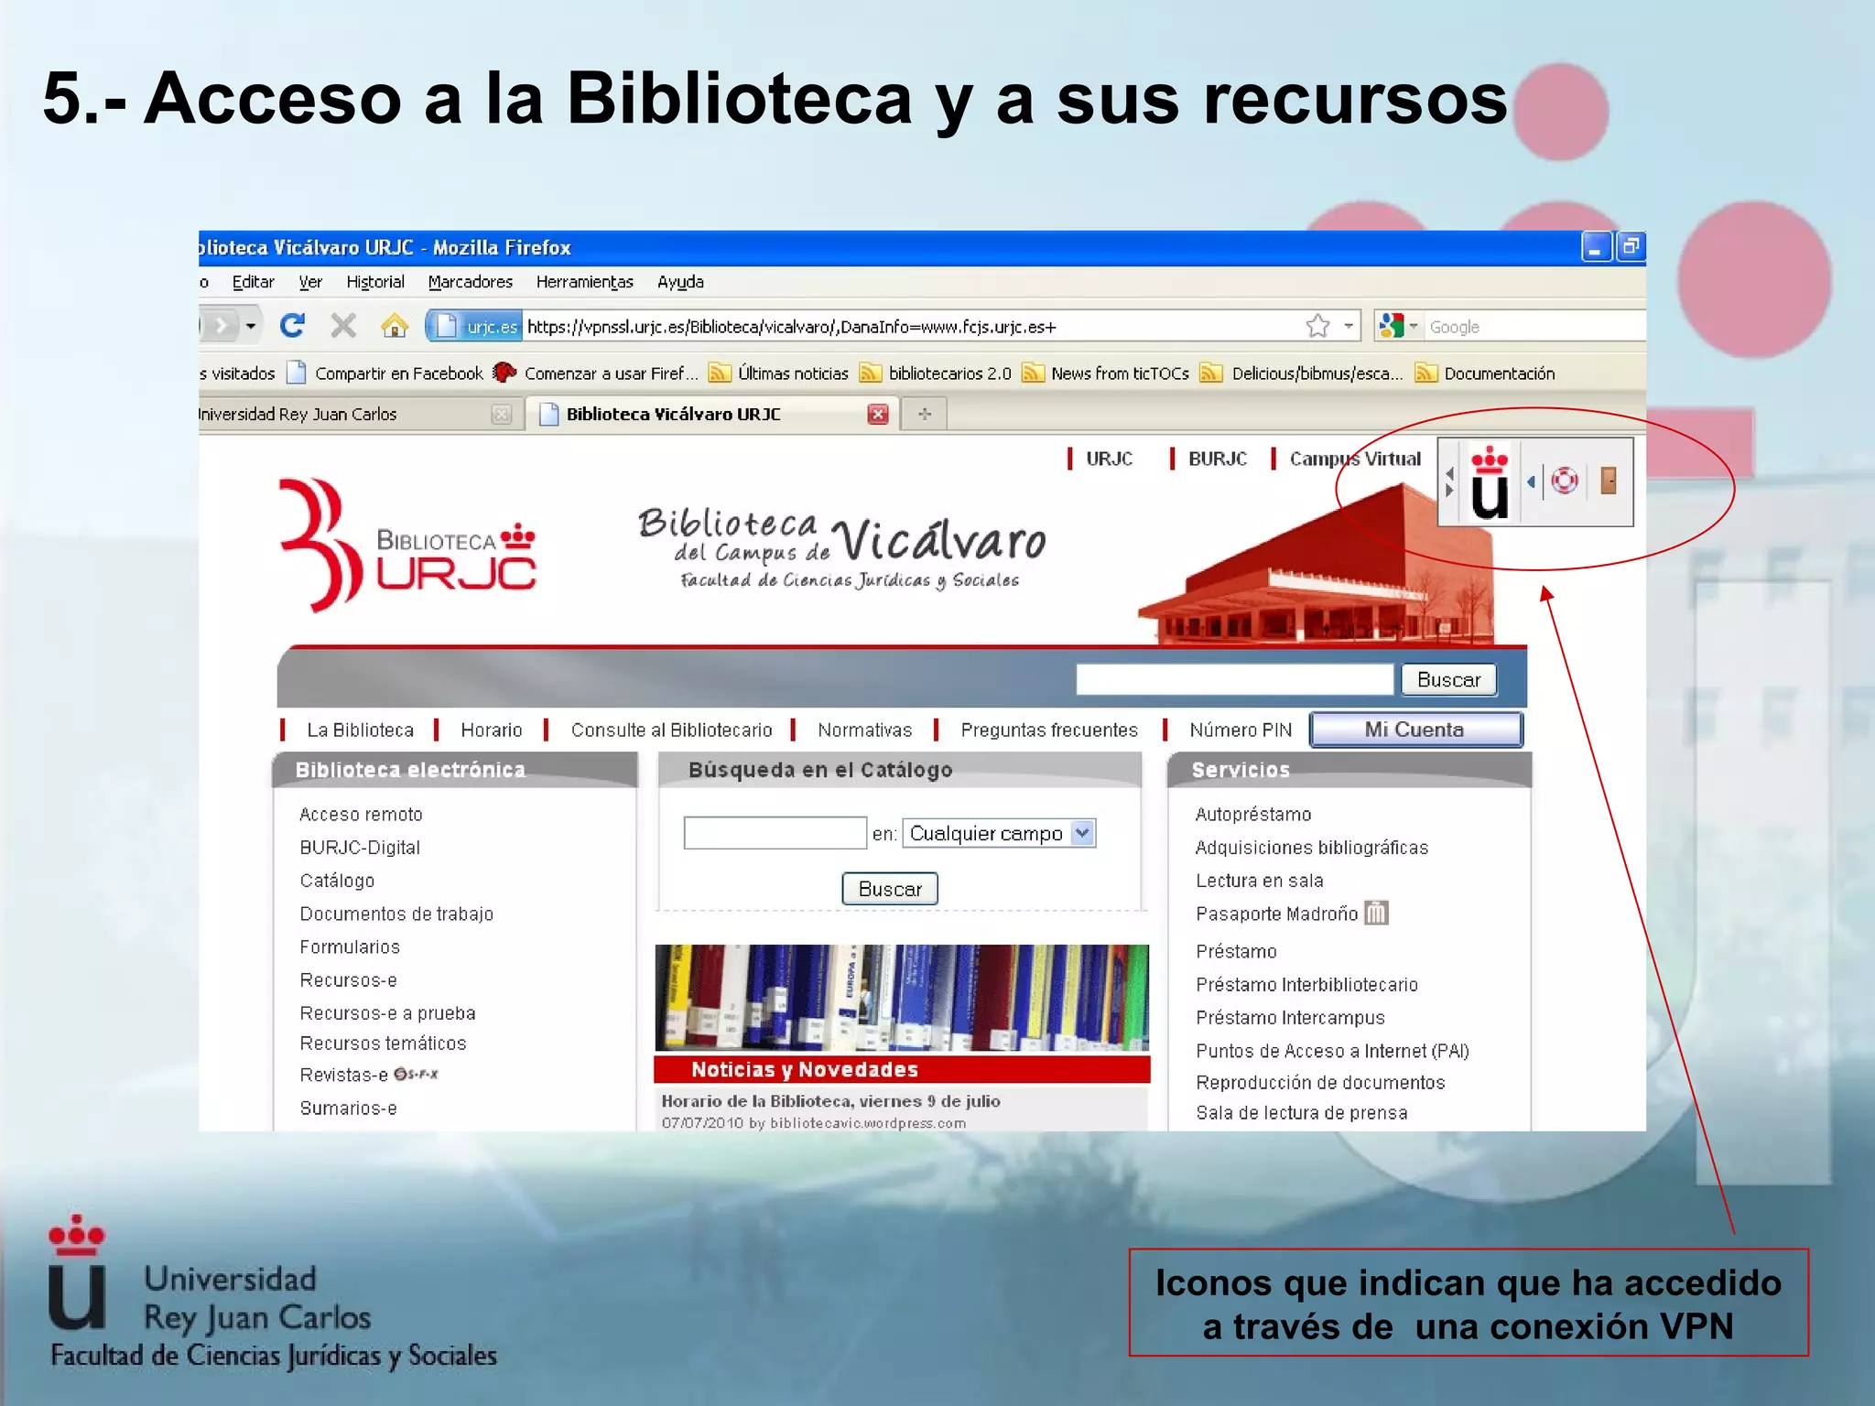Open the Documentación bookmark folder
1875x1406 pixels.
[1485, 373]
